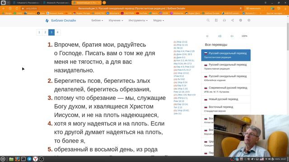Expand the Медиа dropdown menu
The width and height of the screenshot is (289, 162).
click(x=158, y=20)
